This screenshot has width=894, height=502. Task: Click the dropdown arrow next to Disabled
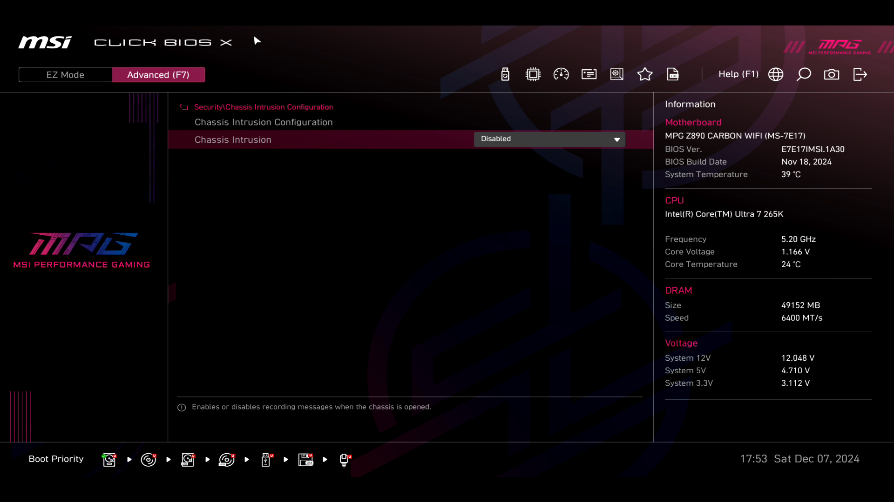point(617,139)
